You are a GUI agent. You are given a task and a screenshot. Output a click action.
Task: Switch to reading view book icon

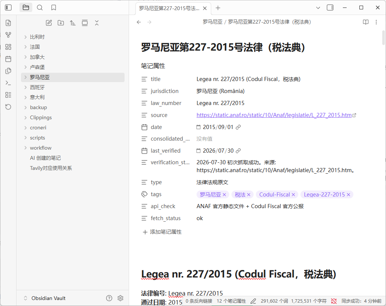(x=366, y=22)
